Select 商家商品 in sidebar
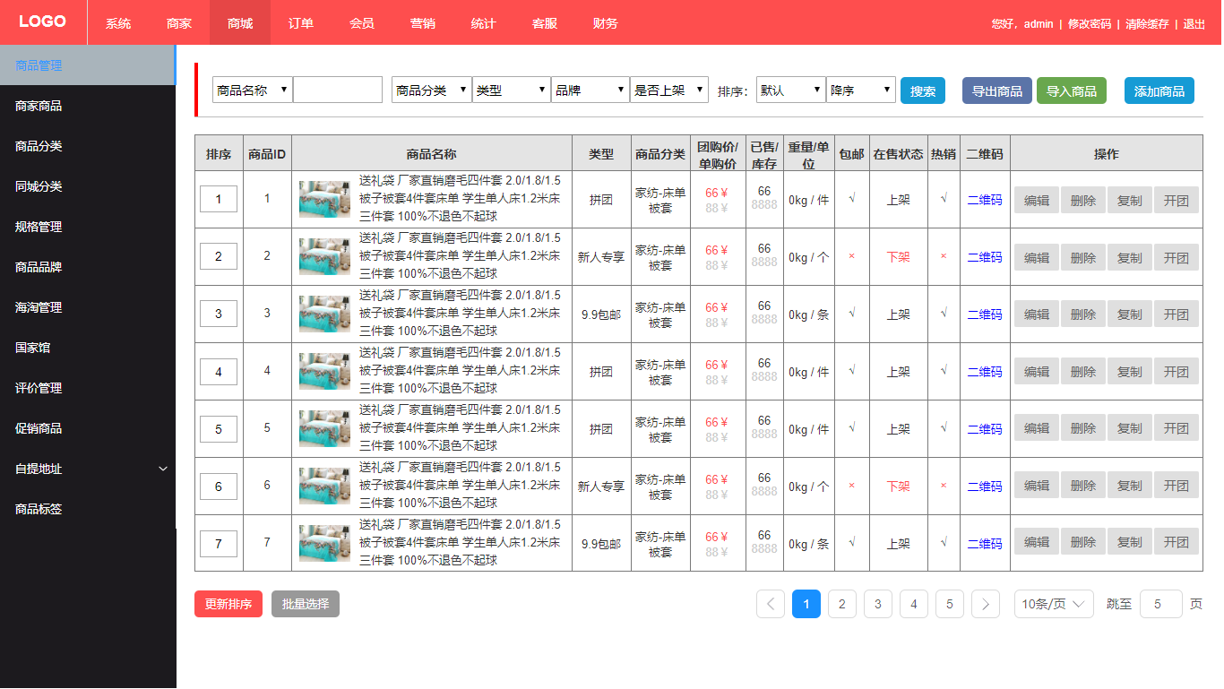This screenshot has width=1224, height=689. click(88, 106)
